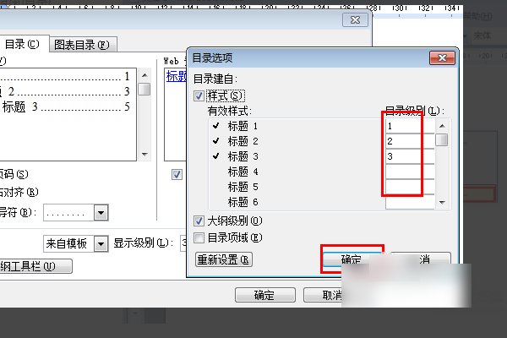This screenshot has height=338, width=507.
Task: Toggle the checkbox below the Web preview
Action: tap(177, 175)
